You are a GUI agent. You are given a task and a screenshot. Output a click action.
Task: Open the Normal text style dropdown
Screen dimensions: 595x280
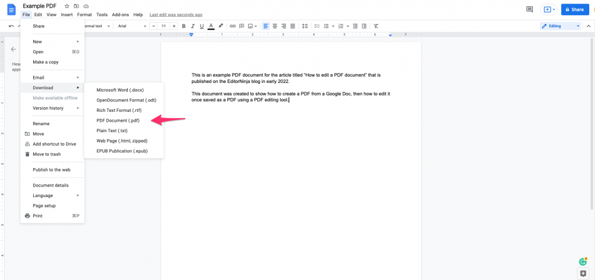coord(96,26)
